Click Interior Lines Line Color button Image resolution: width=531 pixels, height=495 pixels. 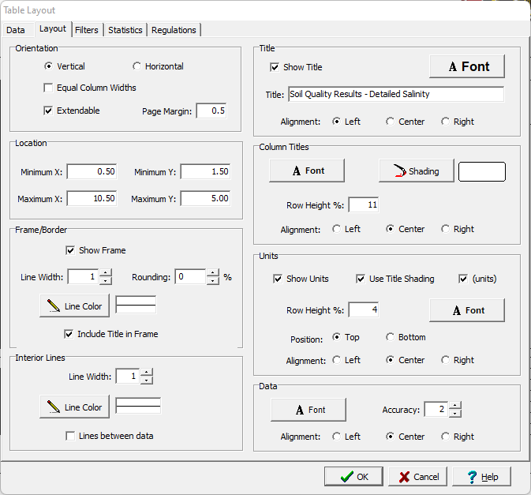tap(74, 407)
